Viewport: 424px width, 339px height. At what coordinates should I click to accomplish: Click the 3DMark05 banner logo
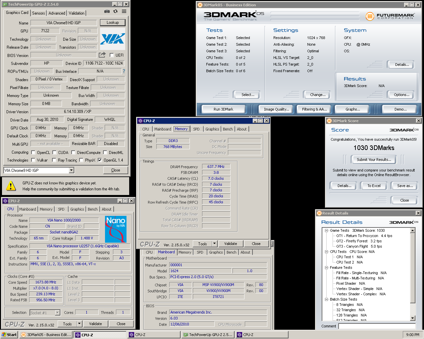pyautogui.click(x=234, y=16)
